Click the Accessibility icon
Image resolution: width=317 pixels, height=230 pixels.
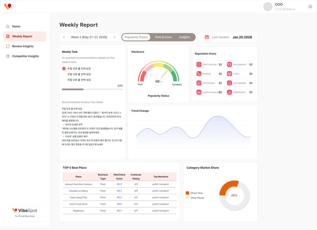coord(230,83)
